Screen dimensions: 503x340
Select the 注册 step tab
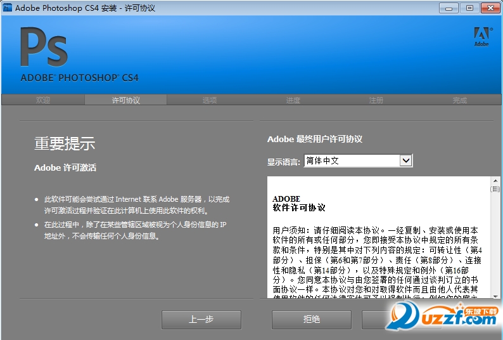[x=376, y=100]
